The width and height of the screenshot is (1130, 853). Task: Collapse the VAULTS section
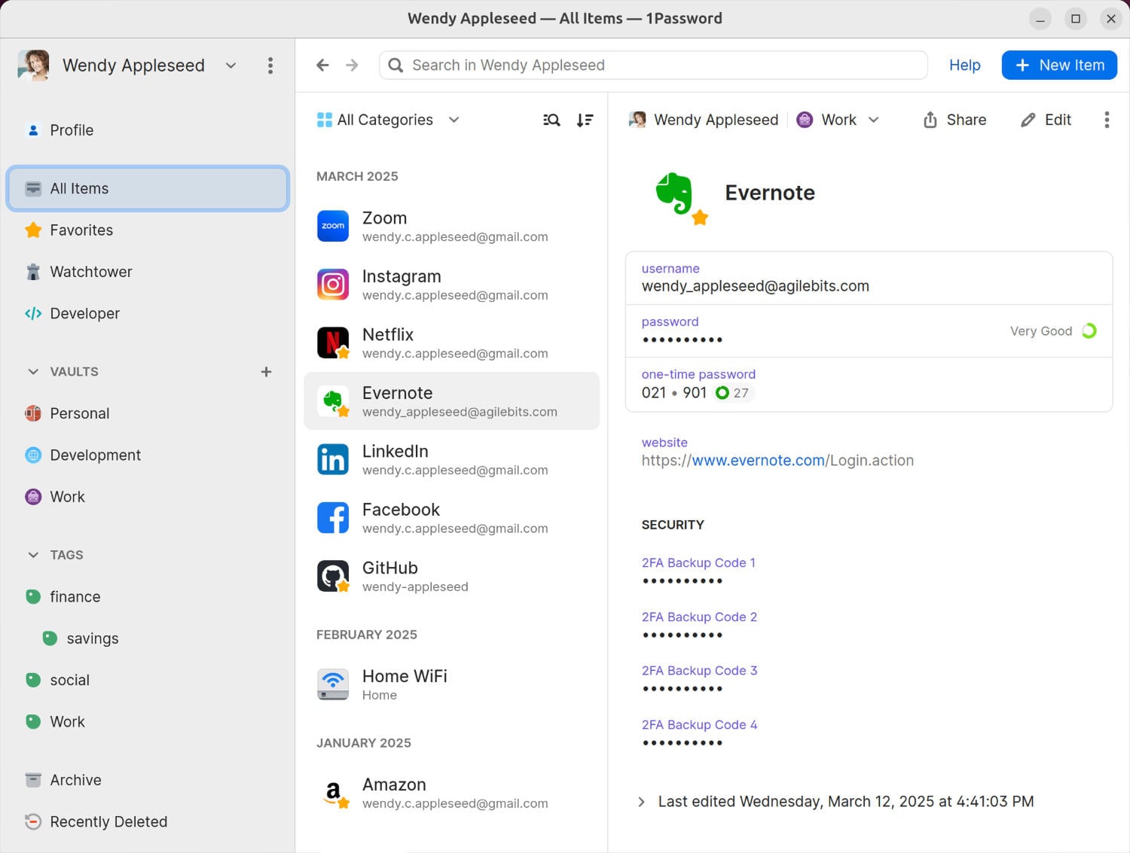tap(32, 371)
